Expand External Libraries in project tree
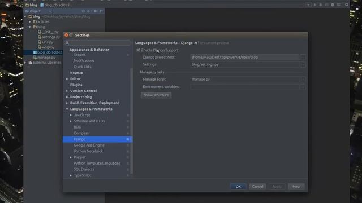Image resolution: width=362 pixels, height=203 pixels. click(25, 63)
